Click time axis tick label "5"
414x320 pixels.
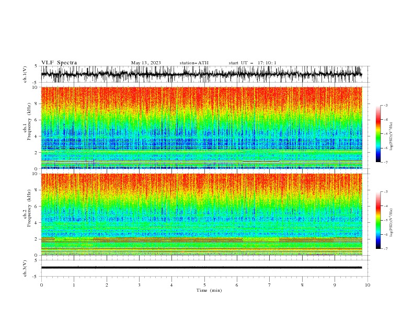pyautogui.click(x=204, y=285)
